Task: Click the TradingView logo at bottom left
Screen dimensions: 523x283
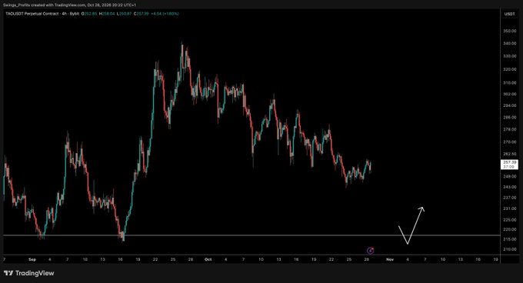Action: point(29,273)
